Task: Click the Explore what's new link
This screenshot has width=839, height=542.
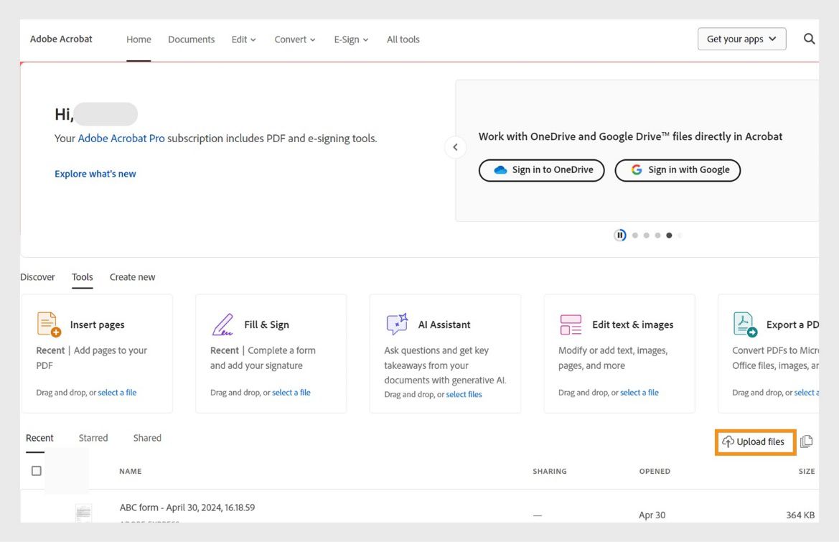Action: (x=95, y=173)
